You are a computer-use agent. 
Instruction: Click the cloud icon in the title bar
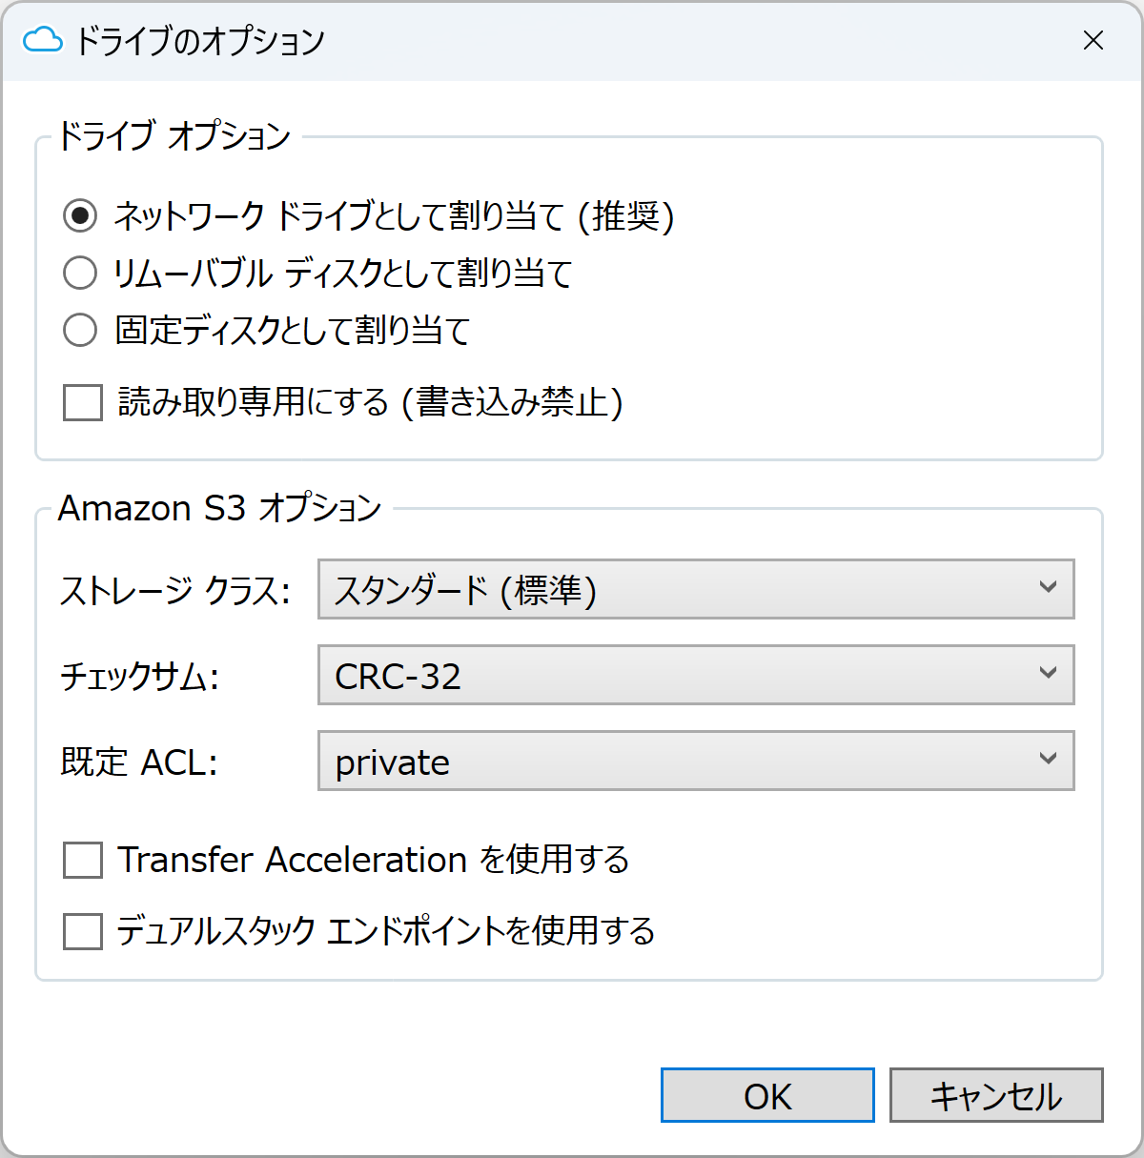[43, 40]
